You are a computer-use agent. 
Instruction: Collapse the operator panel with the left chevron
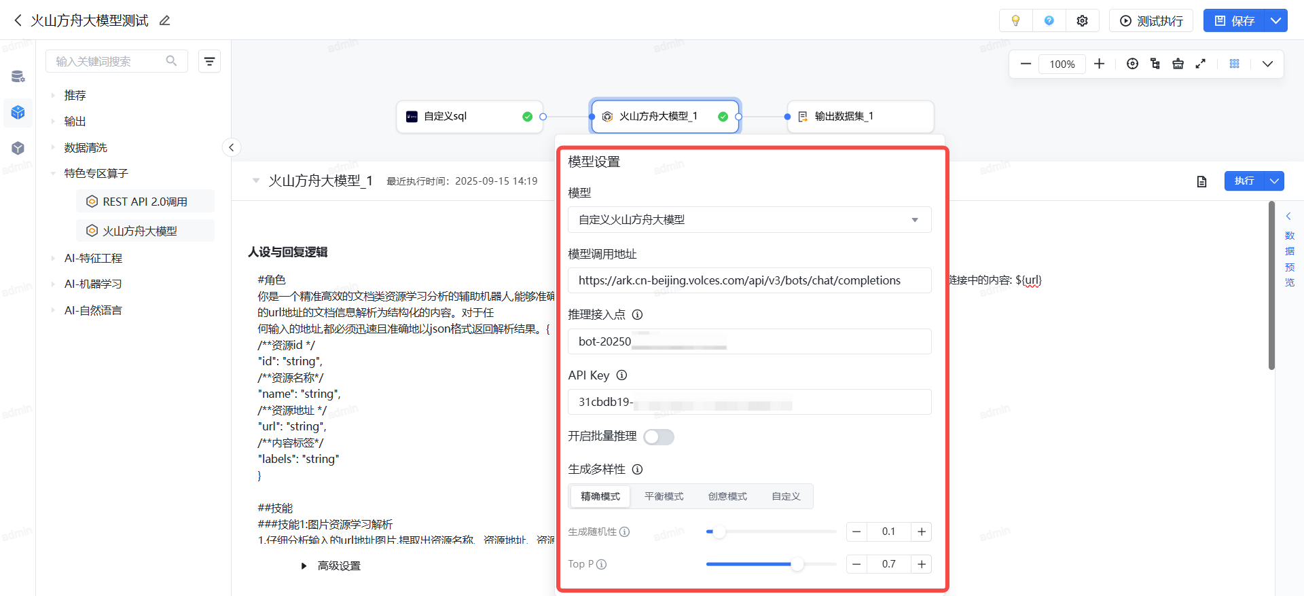(x=232, y=147)
